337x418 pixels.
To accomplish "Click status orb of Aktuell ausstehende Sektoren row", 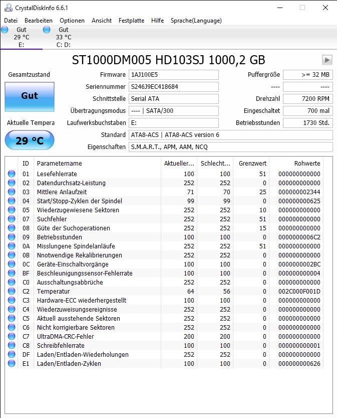I will click(12, 318).
